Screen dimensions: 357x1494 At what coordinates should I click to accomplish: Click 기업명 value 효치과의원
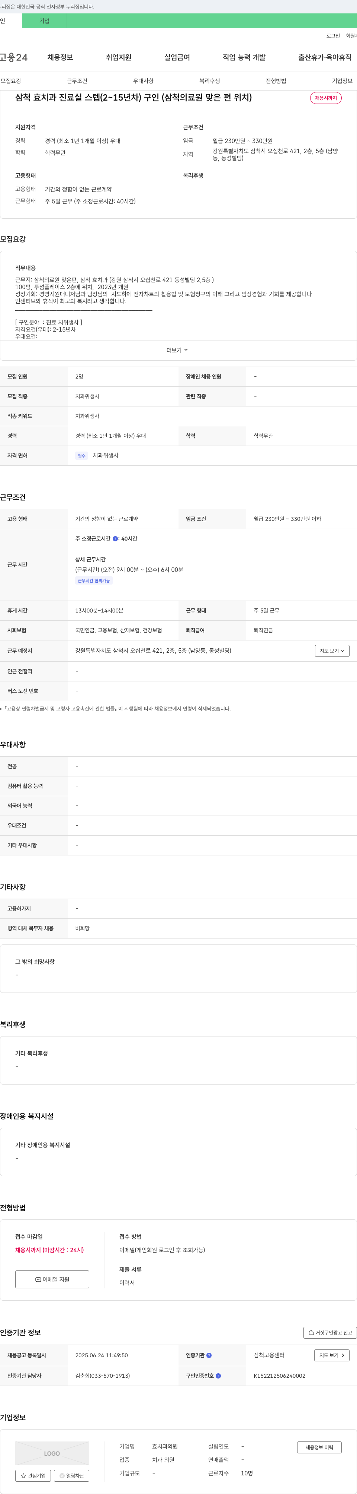(165, 1446)
